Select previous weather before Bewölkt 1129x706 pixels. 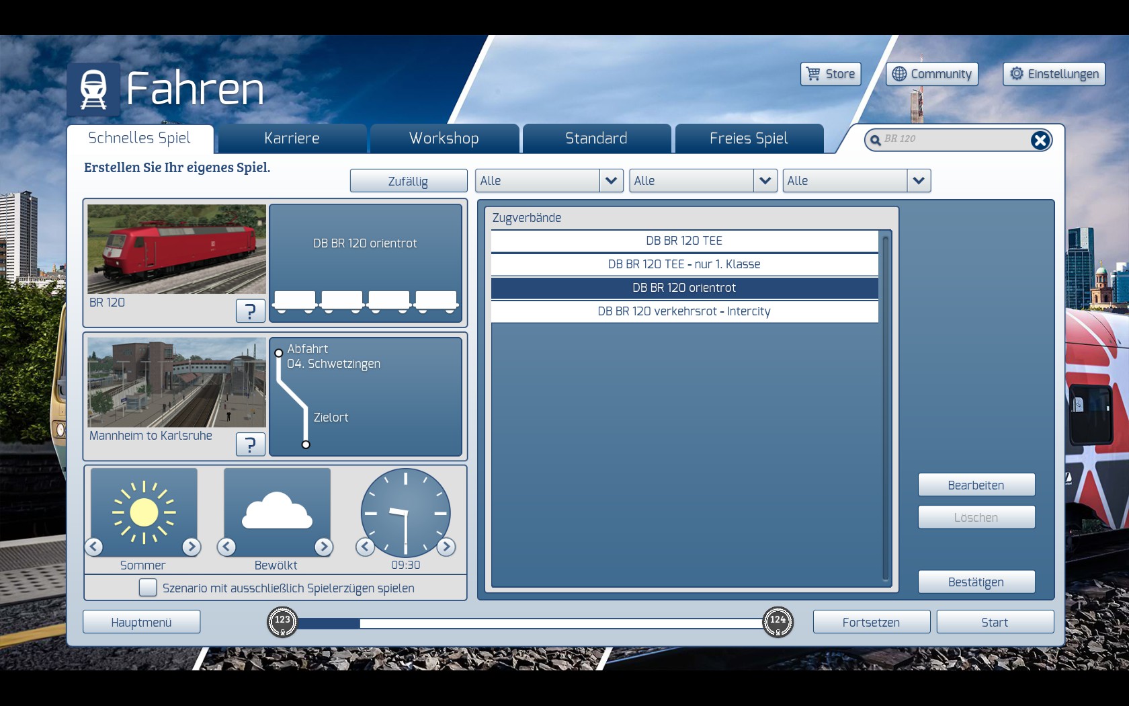coord(226,547)
